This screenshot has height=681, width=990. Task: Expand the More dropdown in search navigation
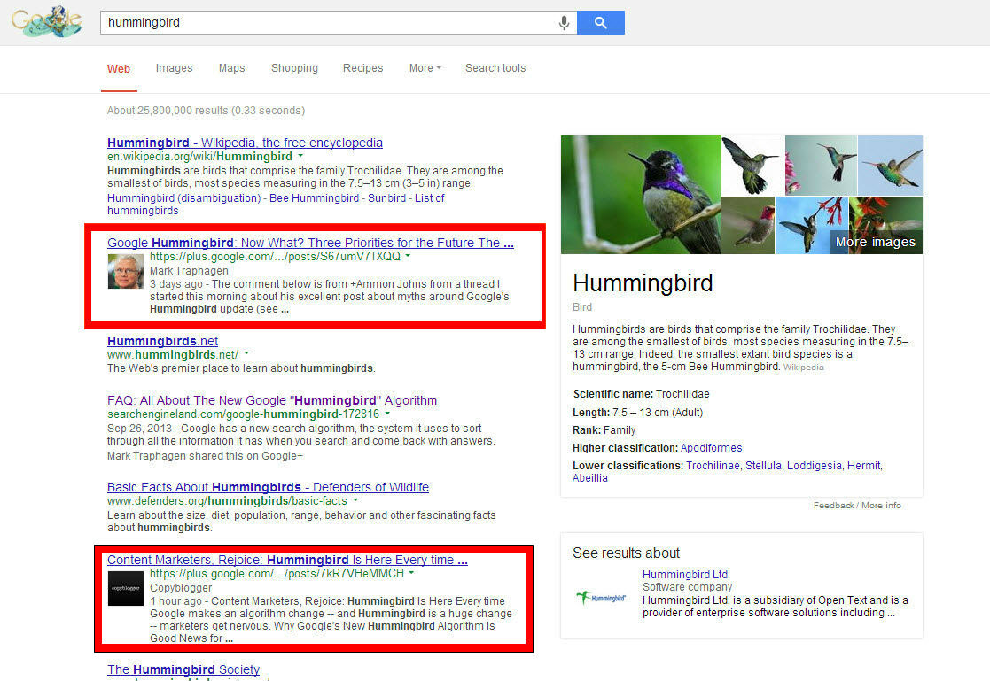pyautogui.click(x=425, y=68)
